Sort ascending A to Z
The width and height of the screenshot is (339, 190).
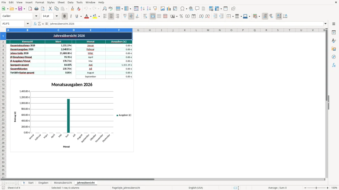[x=143, y=9]
